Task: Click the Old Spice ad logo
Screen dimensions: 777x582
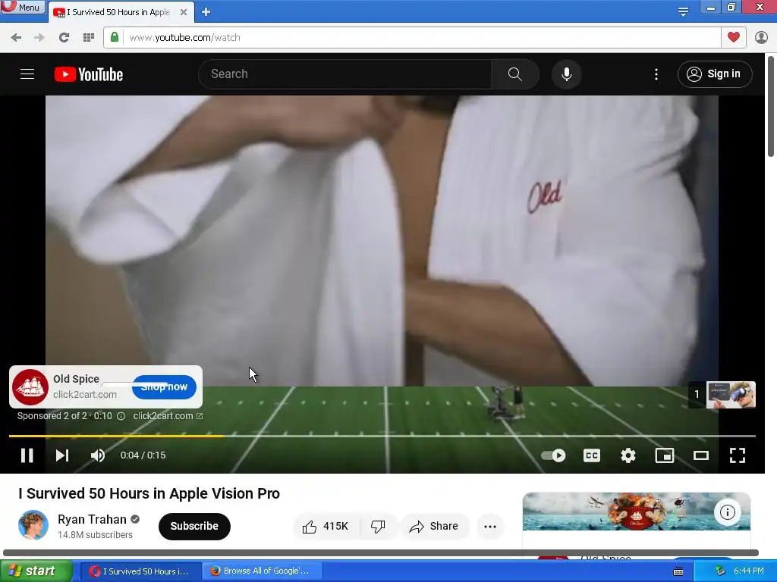Action: point(30,387)
